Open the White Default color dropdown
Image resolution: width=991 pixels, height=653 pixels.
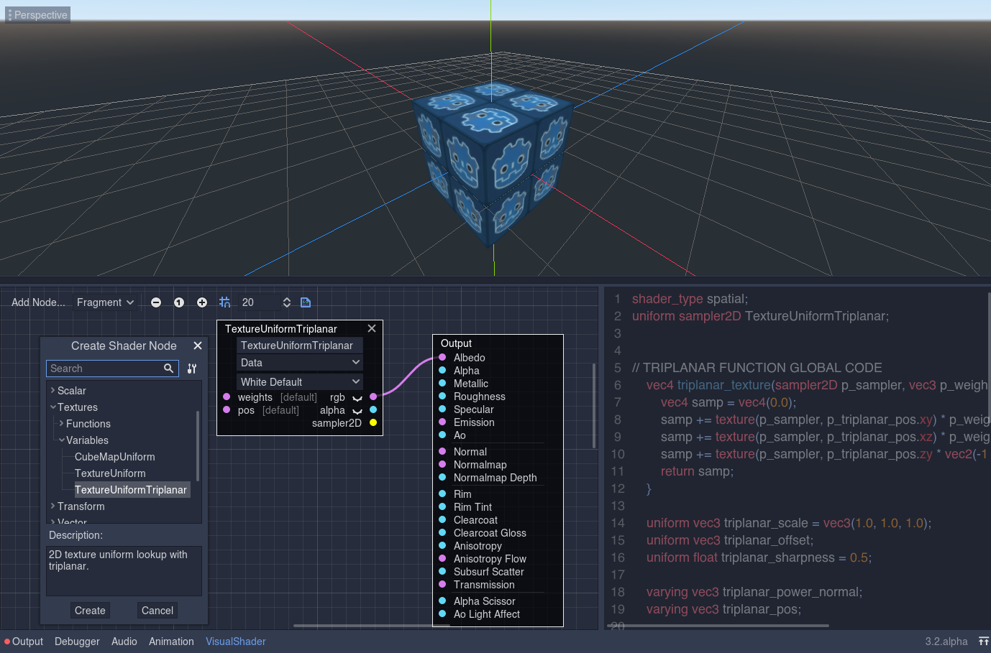click(x=300, y=382)
